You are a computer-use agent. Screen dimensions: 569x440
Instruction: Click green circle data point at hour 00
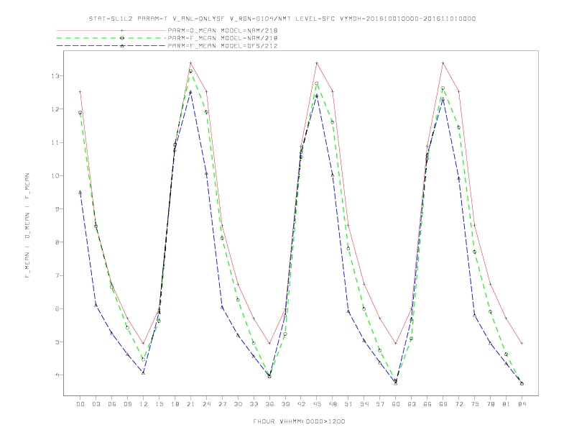80,113
